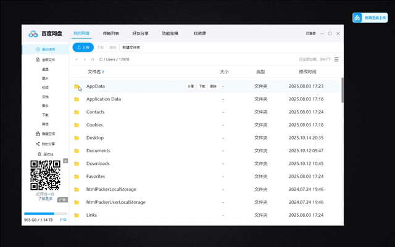
Task: Select 视频 category in sidebar
Action: [x=45, y=87]
